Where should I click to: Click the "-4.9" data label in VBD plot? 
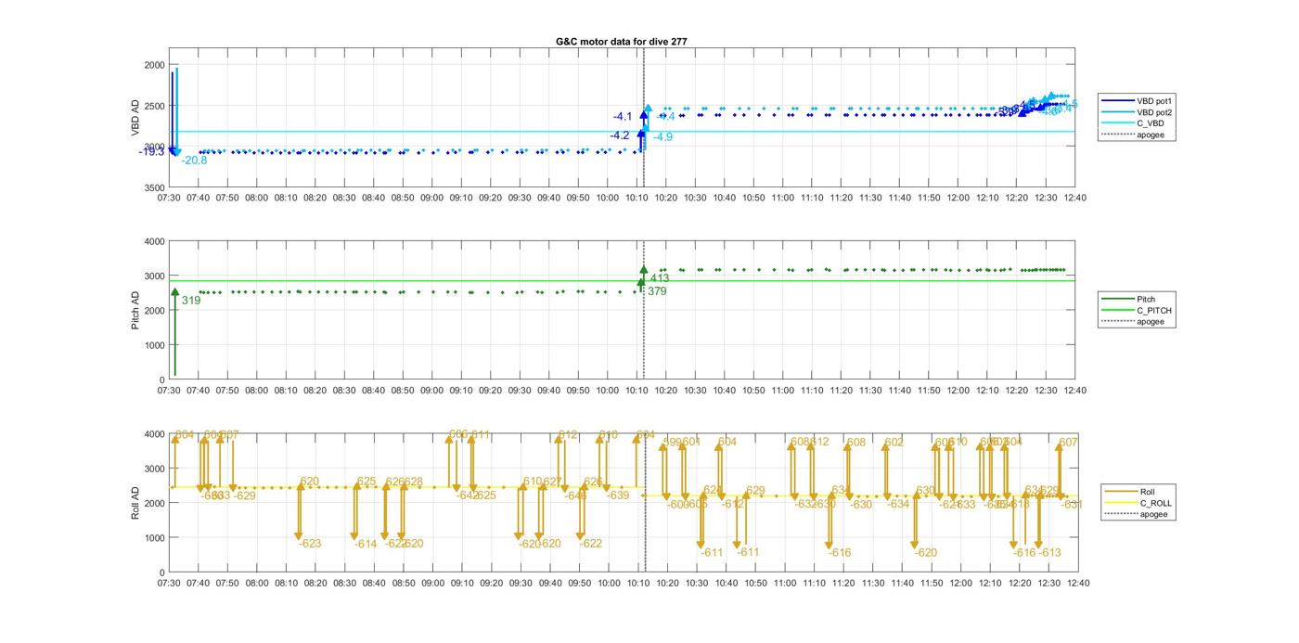(x=662, y=137)
